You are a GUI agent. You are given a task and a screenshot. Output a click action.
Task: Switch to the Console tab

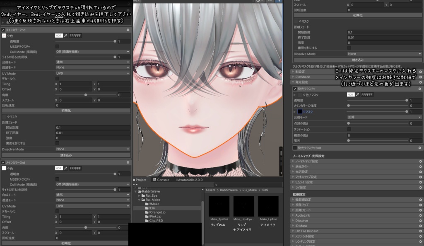[x=162, y=180]
